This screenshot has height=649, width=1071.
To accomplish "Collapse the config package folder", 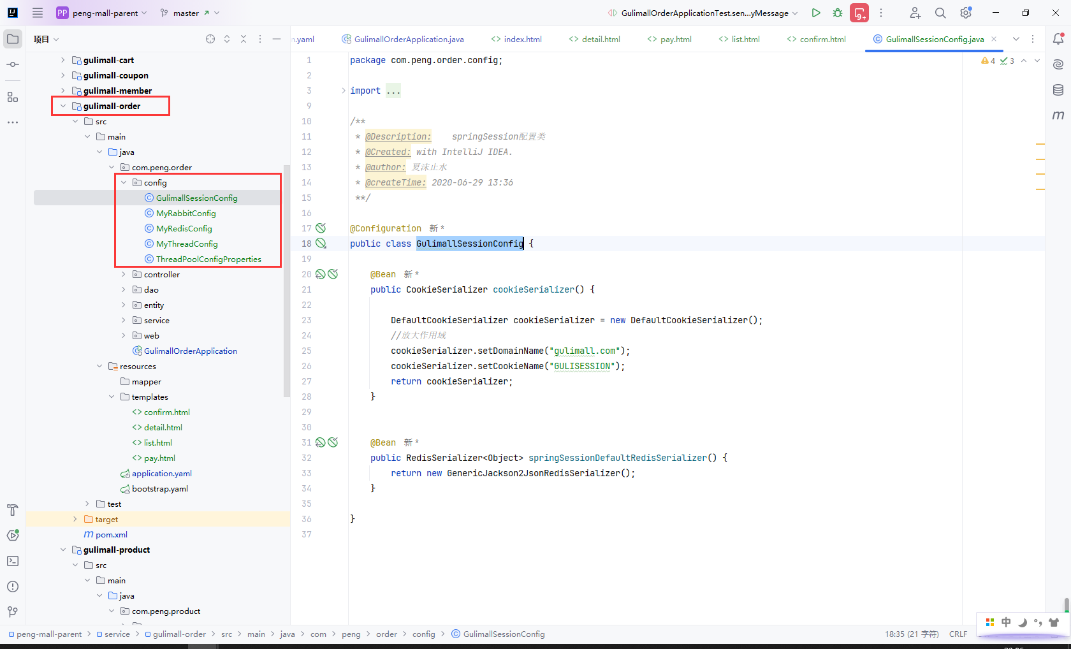I will [124, 182].
